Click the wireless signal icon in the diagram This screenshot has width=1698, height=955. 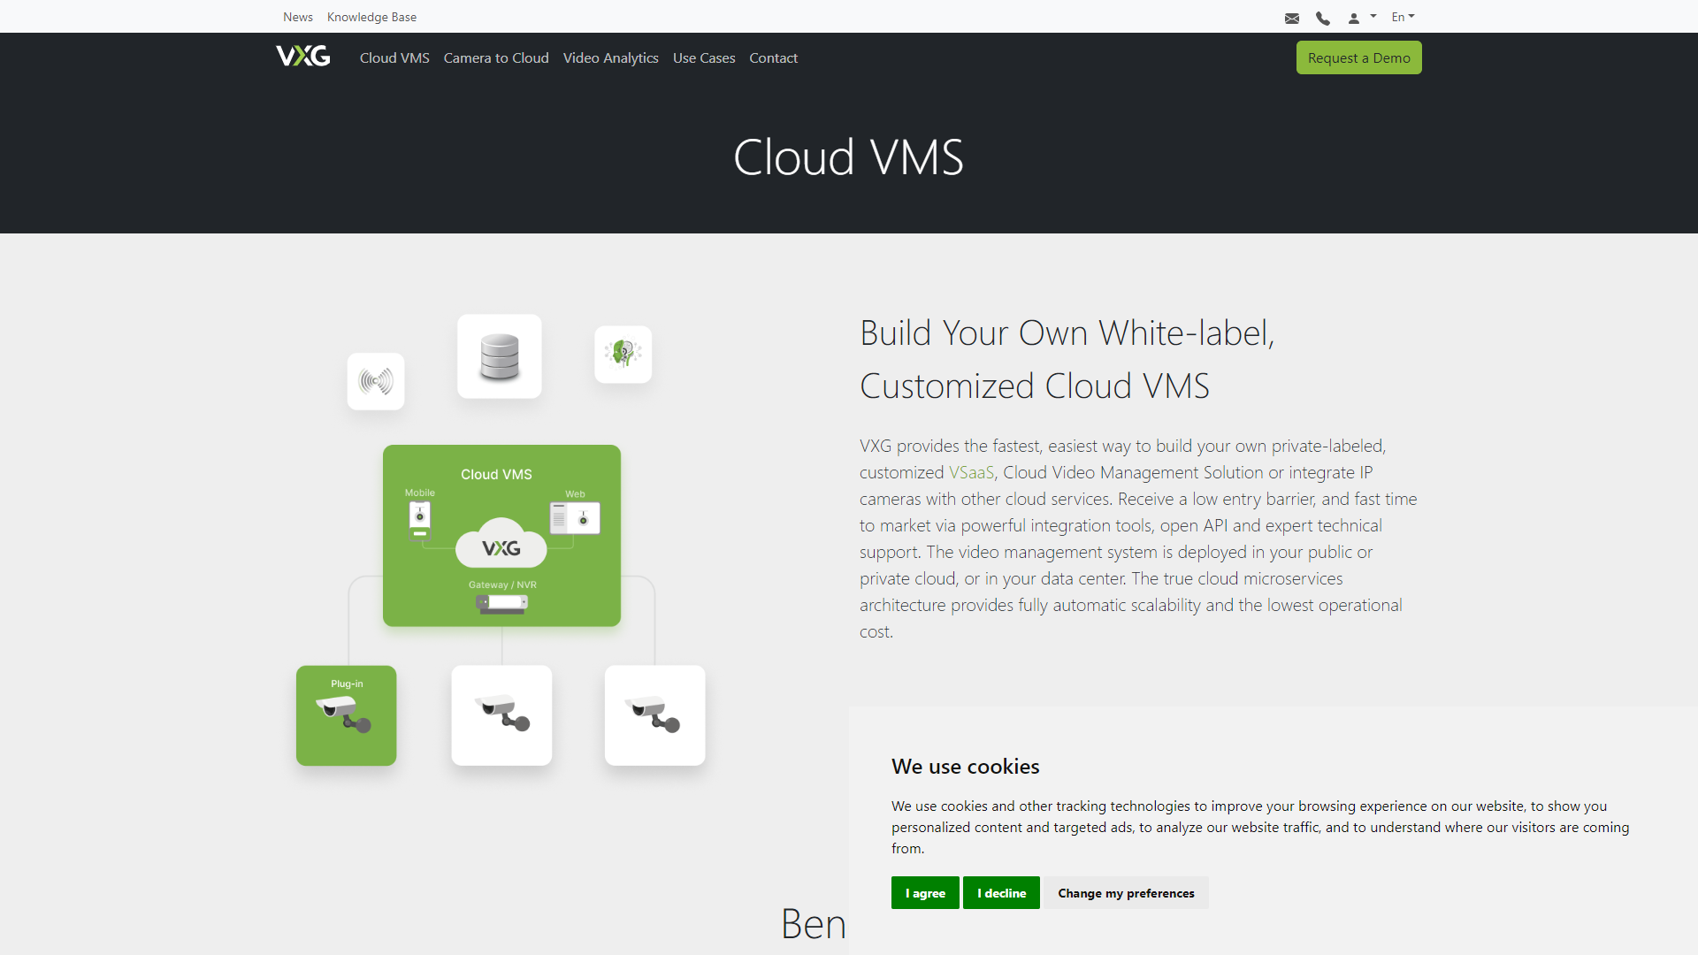pos(375,381)
